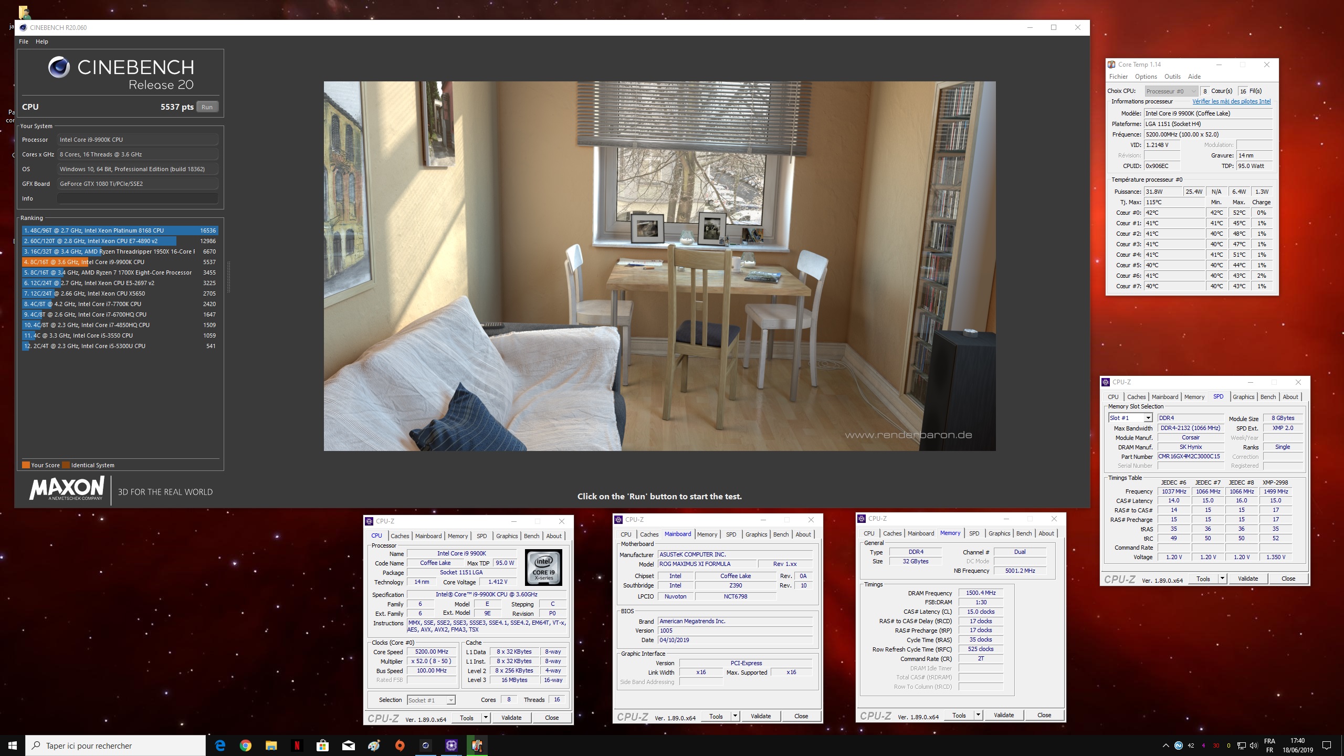
Task: Open the Origin launcher taskbar icon
Action: click(x=400, y=745)
